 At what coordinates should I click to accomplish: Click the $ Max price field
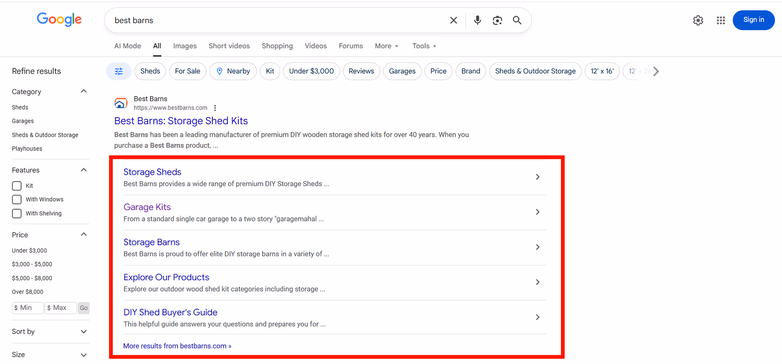(61, 308)
